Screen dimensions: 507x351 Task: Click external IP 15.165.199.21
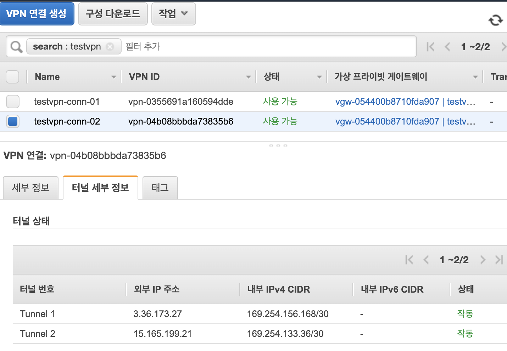(x=163, y=334)
